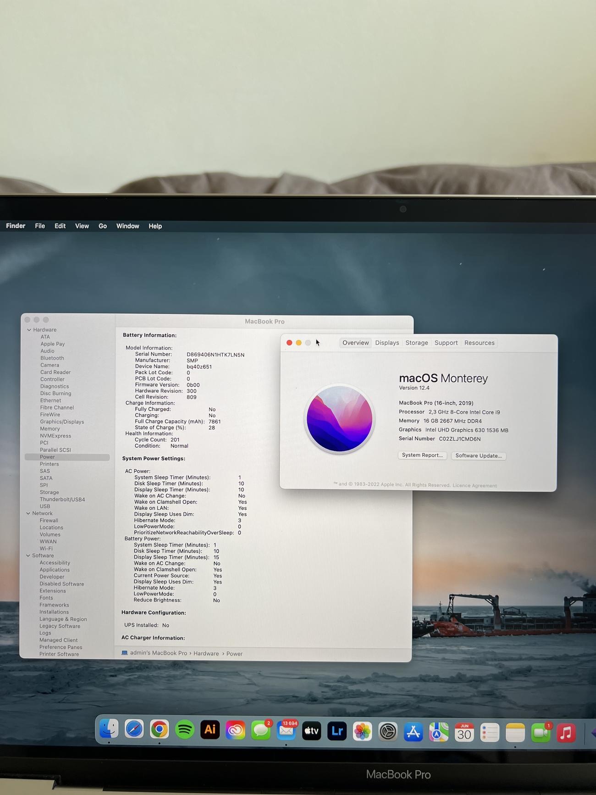
Task: Open Maps from the dock
Action: (x=439, y=733)
